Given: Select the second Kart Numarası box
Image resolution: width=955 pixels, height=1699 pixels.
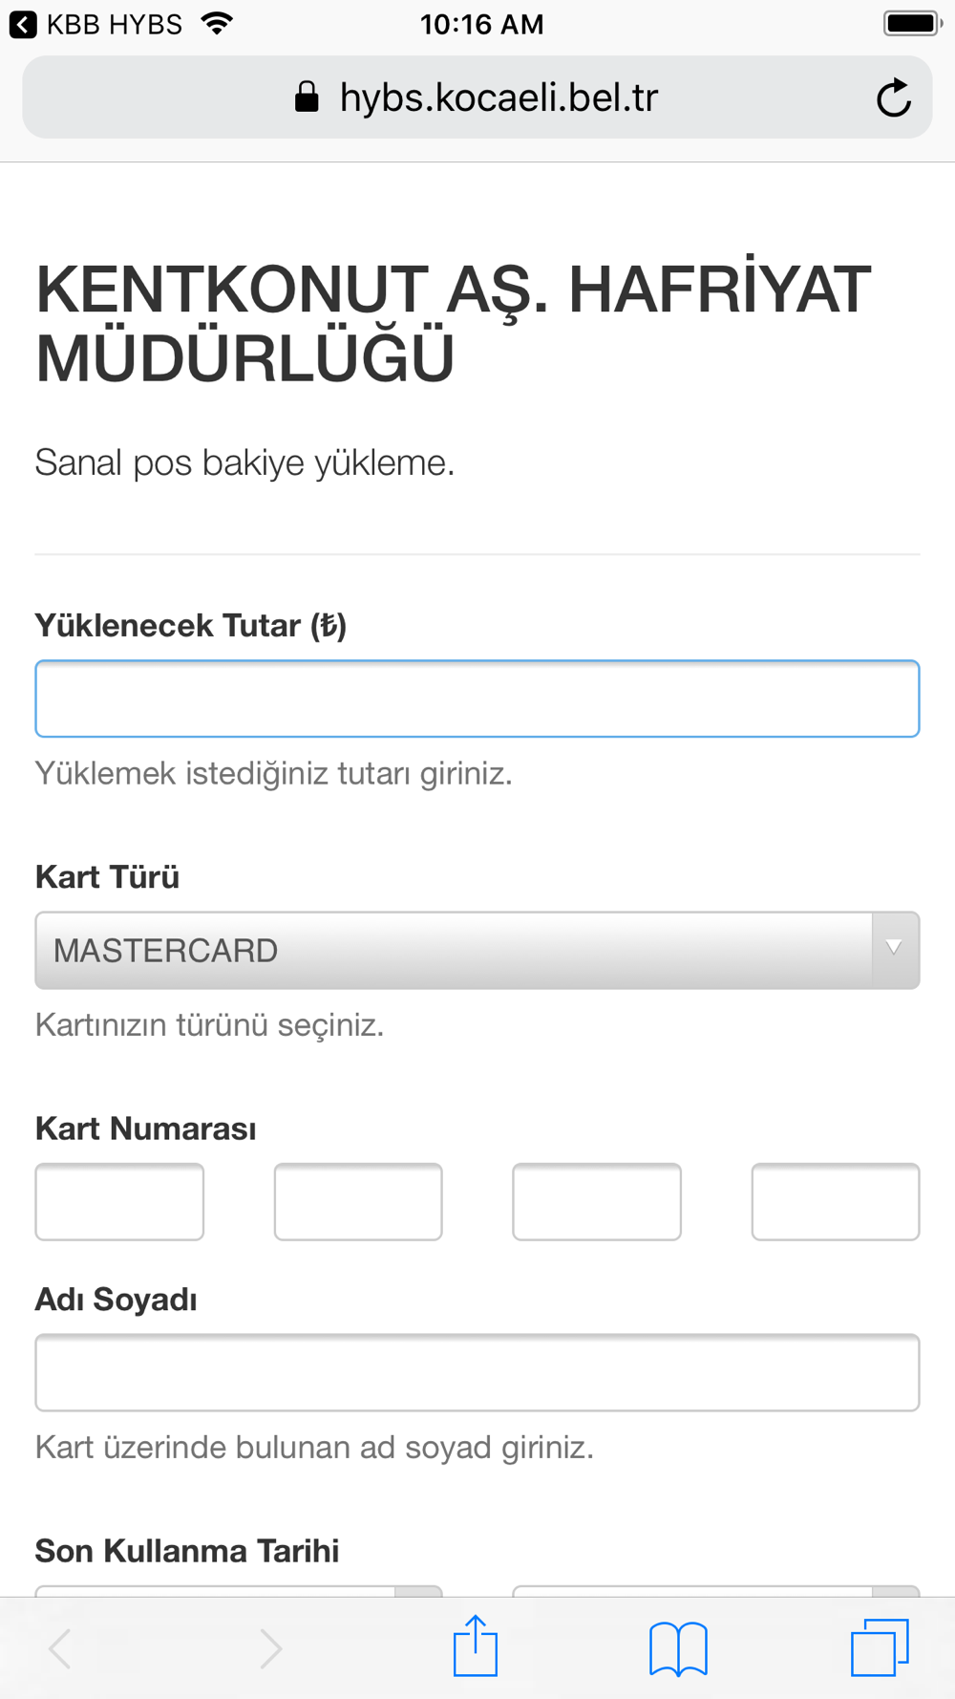Looking at the screenshot, I should click(358, 1201).
